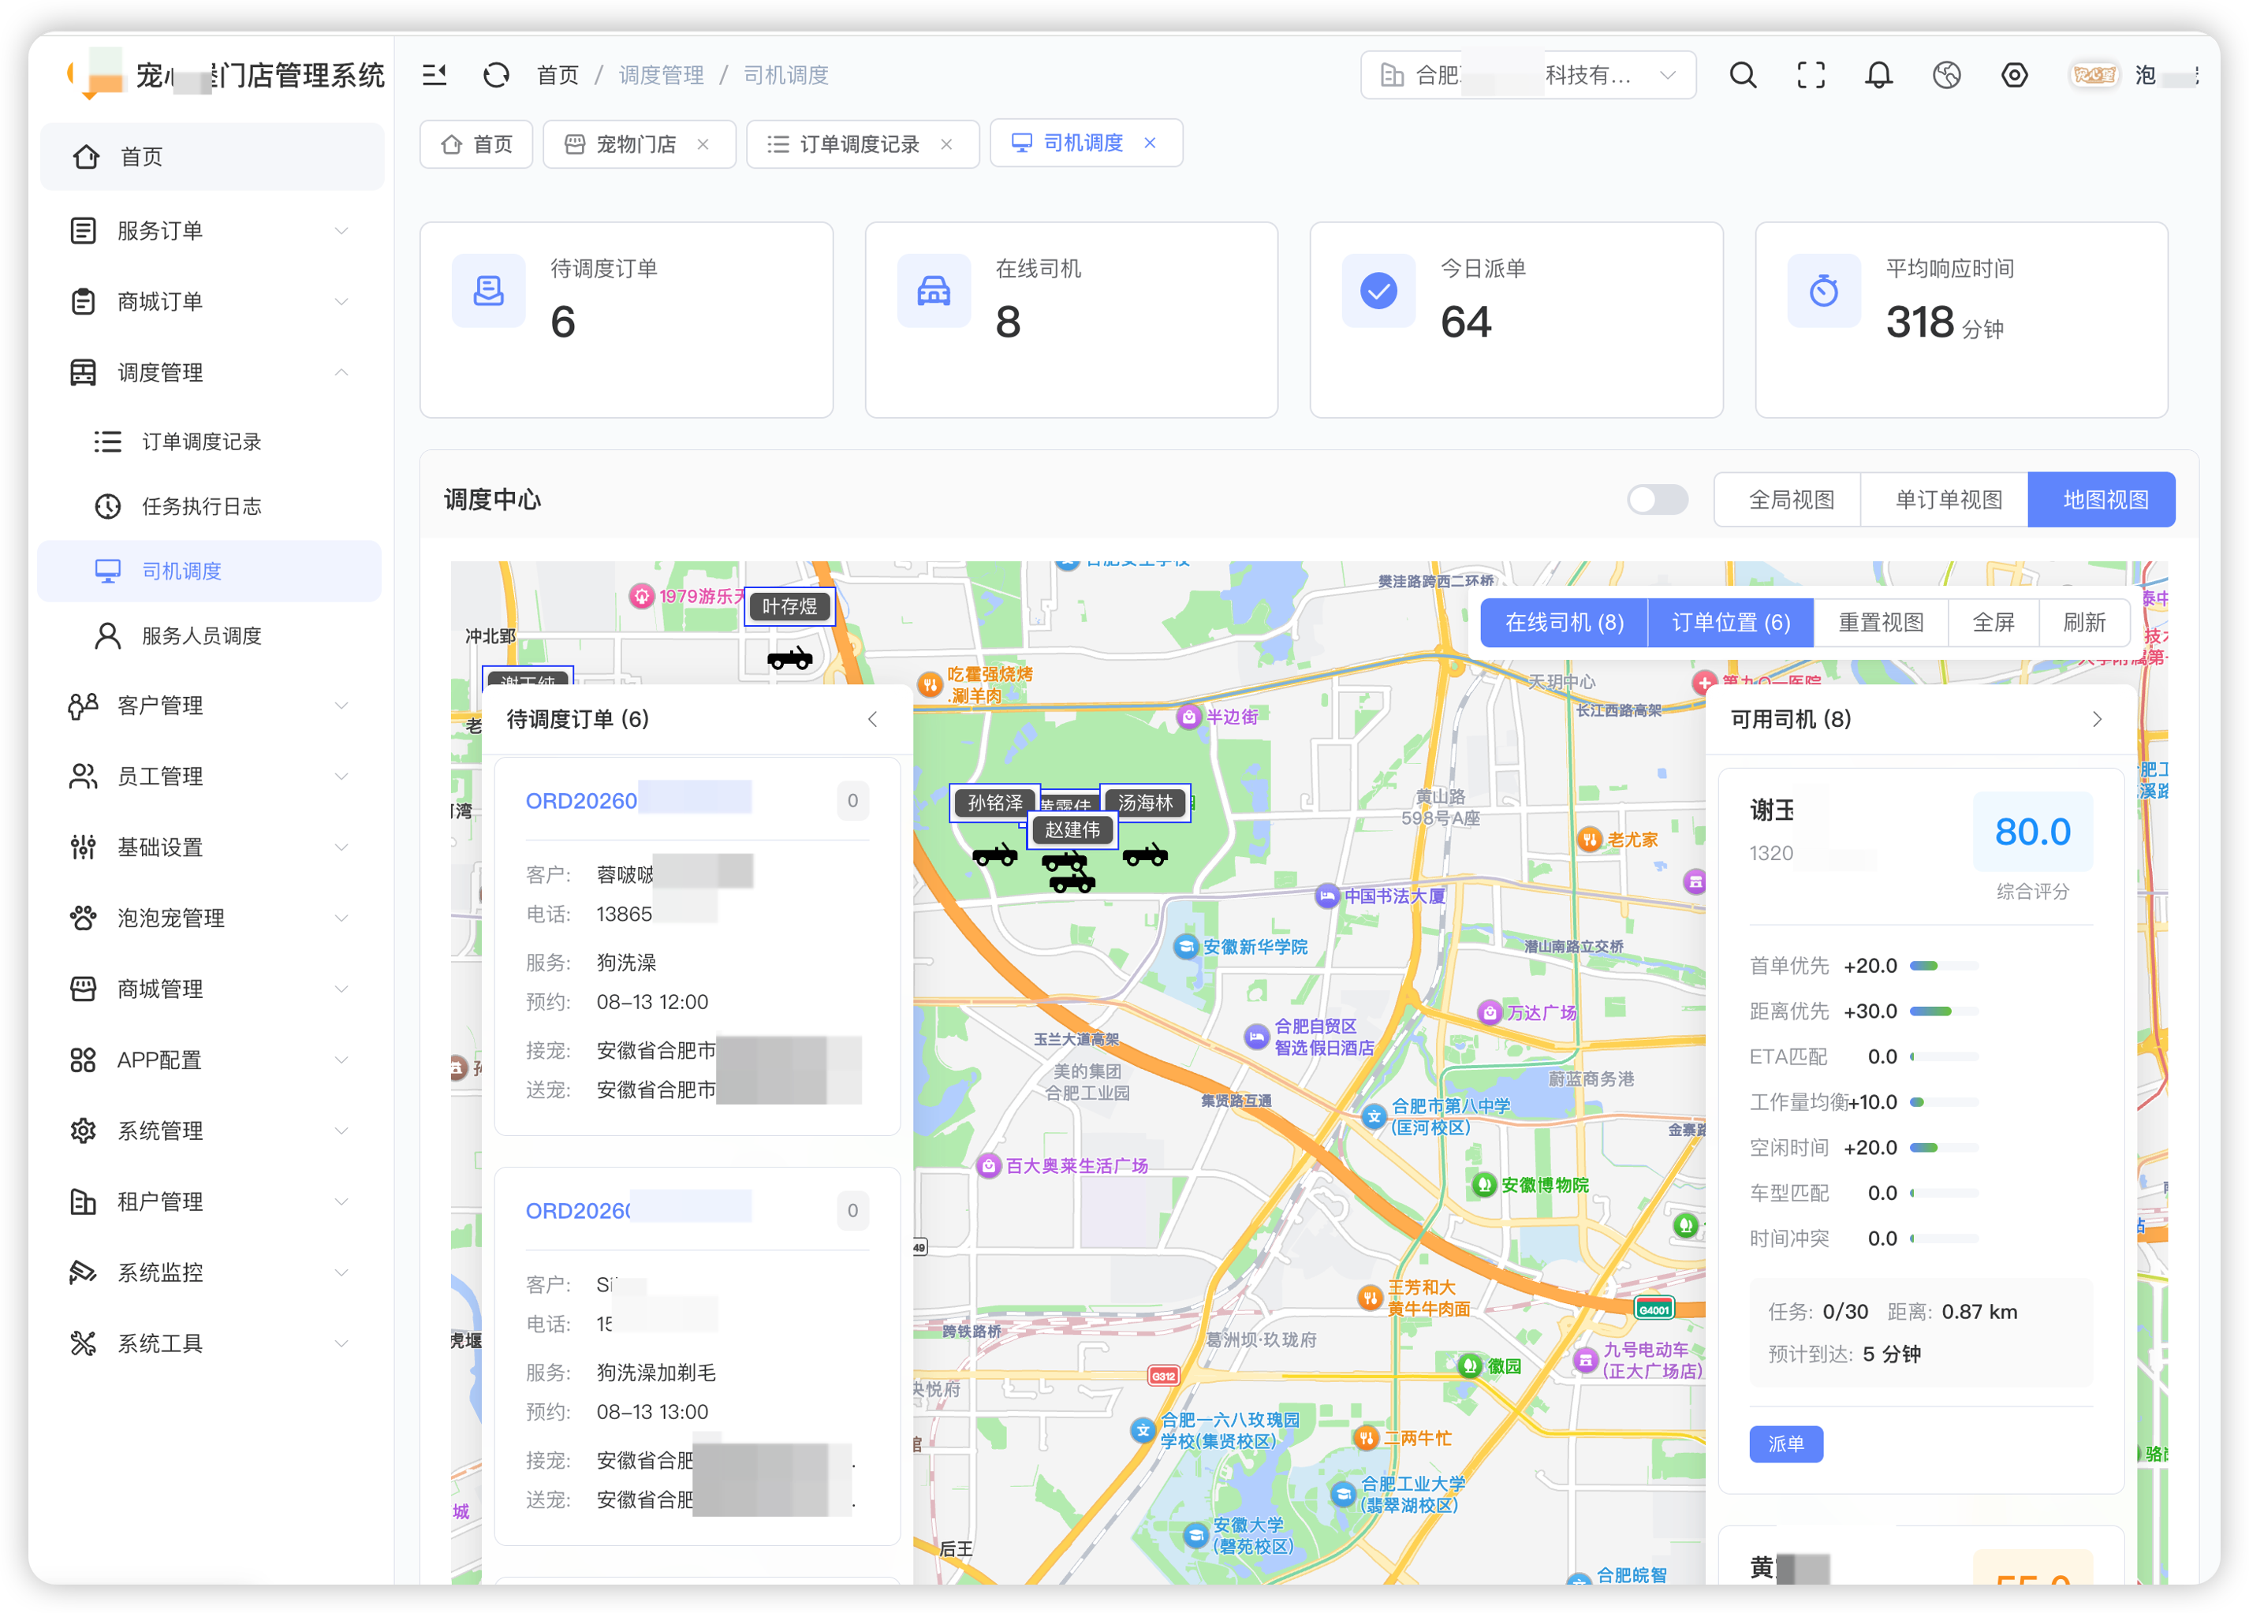Image resolution: width=2249 pixels, height=1613 pixels.
Task: Toggle fullscreen via header frame icon
Action: point(1811,74)
